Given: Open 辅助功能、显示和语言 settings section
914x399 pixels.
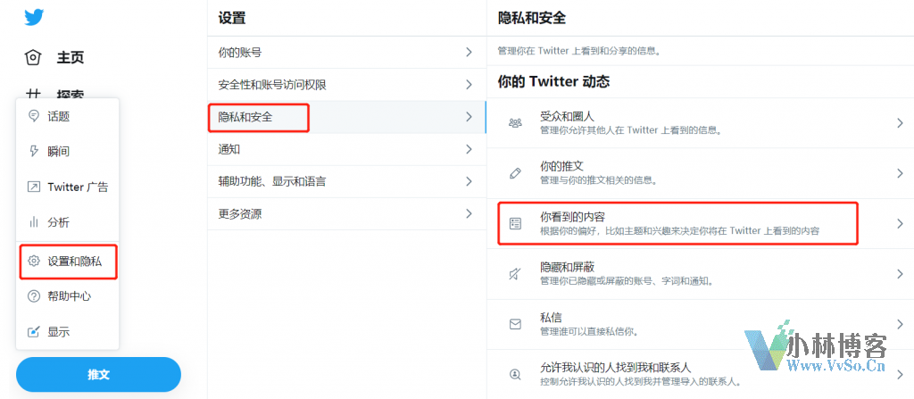Looking at the screenshot, I should pos(347,181).
